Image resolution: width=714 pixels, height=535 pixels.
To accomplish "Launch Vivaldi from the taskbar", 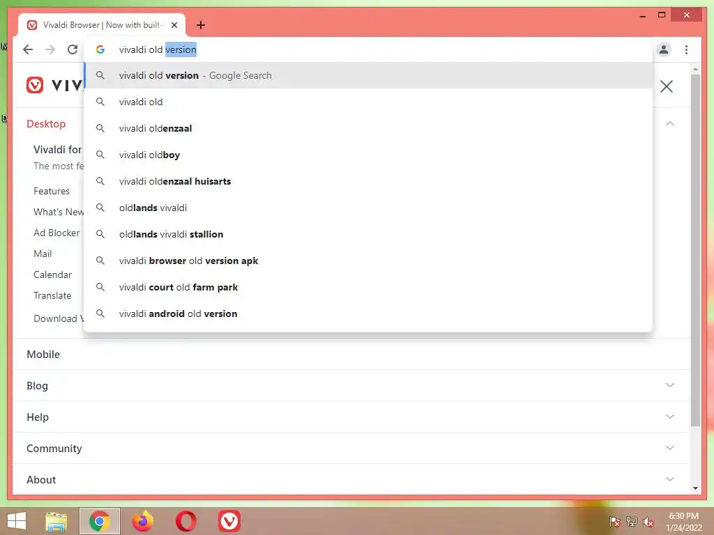I will (x=229, y=521).
